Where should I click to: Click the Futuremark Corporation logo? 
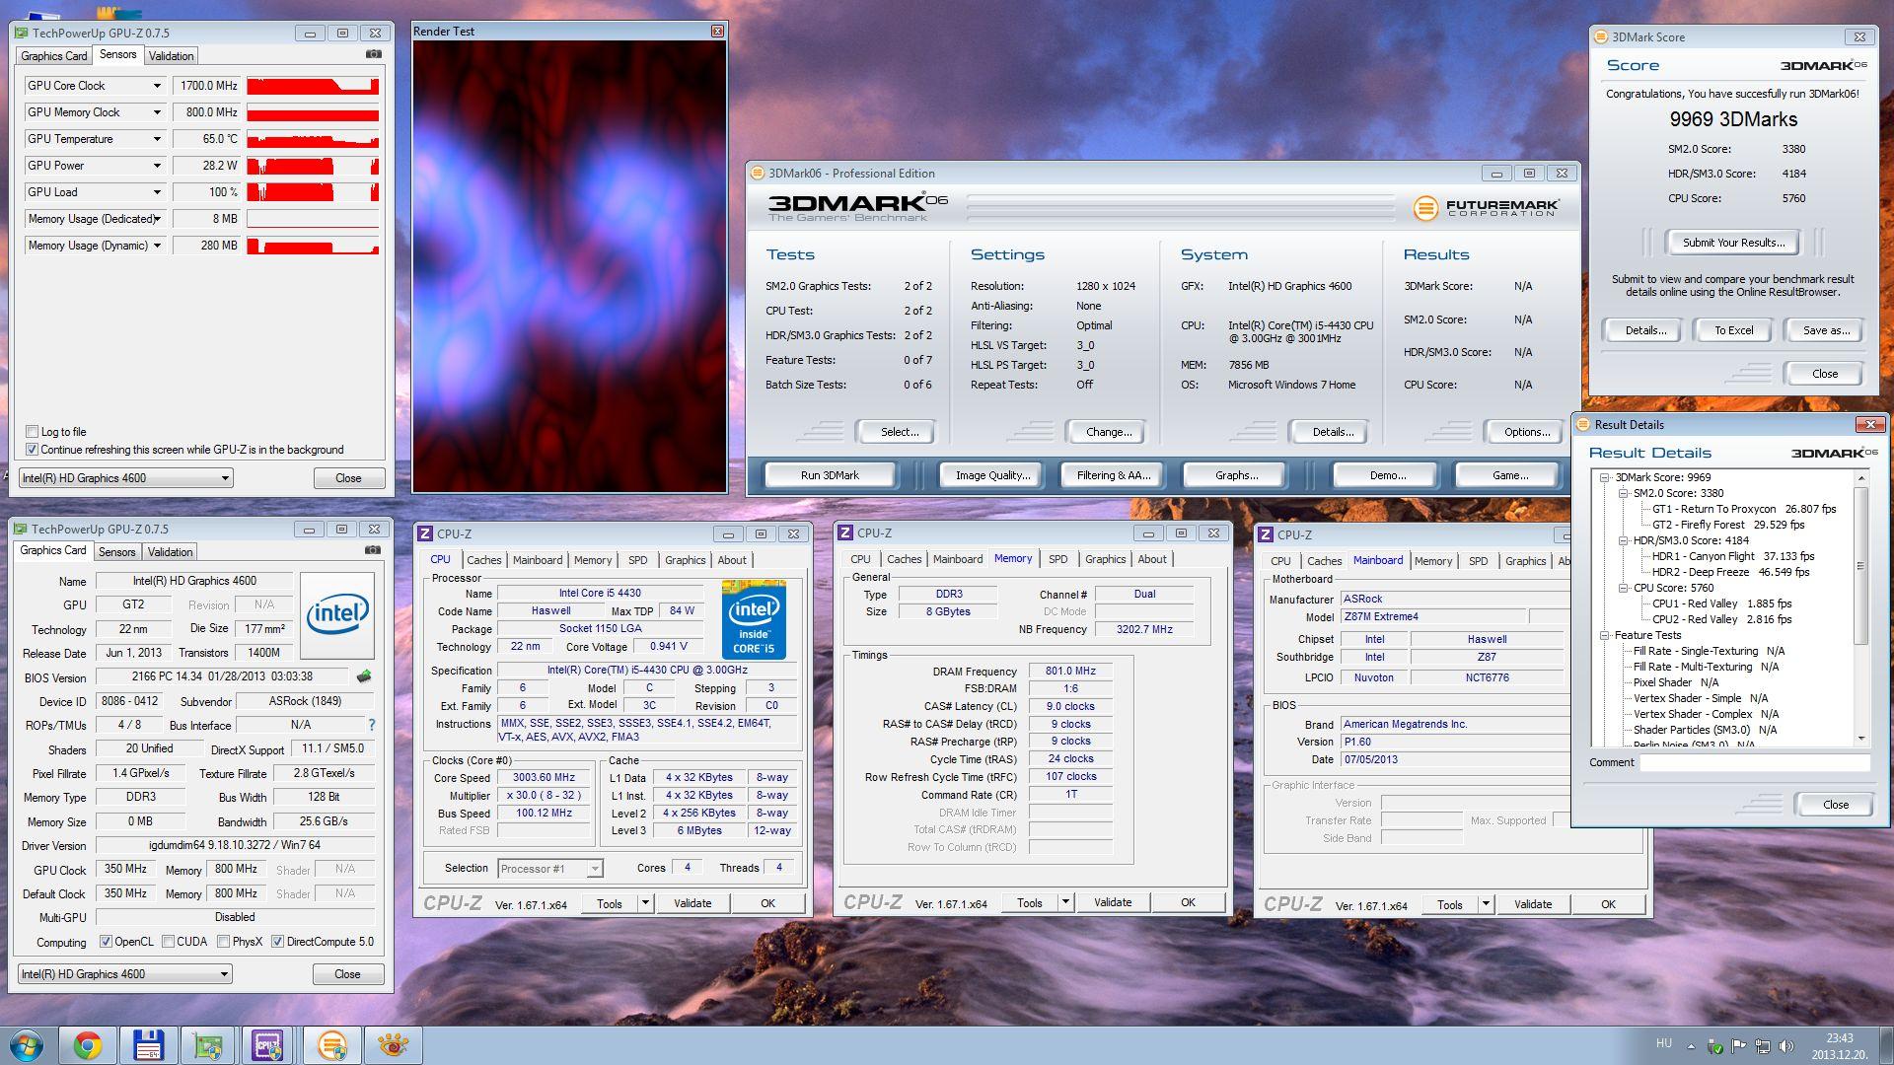click(1486, 208)
